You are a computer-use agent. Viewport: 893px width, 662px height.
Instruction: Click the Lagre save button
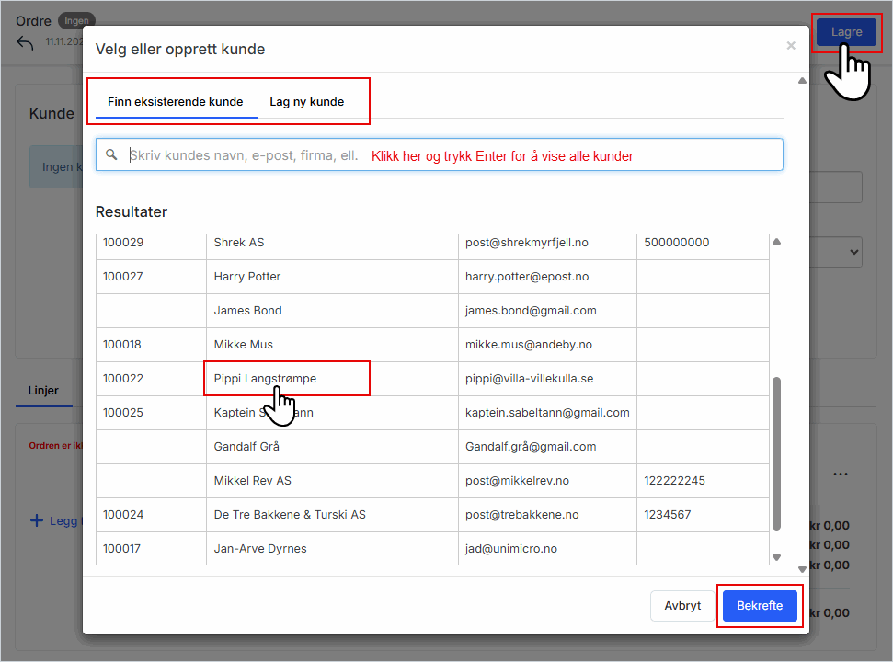click(846, 32)
